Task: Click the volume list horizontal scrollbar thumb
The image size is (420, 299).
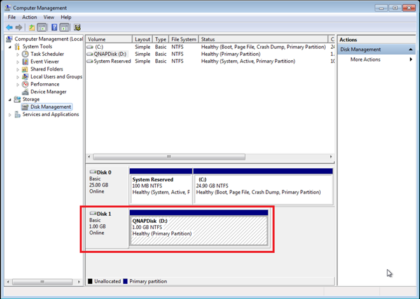Action: pos(169,157)
